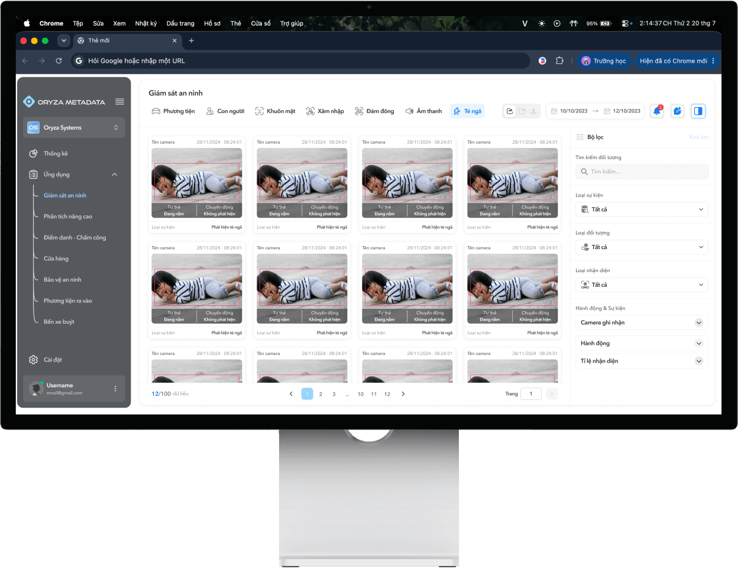Screen dimensions: 738x568
Task: Open the AI chat sparkle icon
Action: (678, 111)
